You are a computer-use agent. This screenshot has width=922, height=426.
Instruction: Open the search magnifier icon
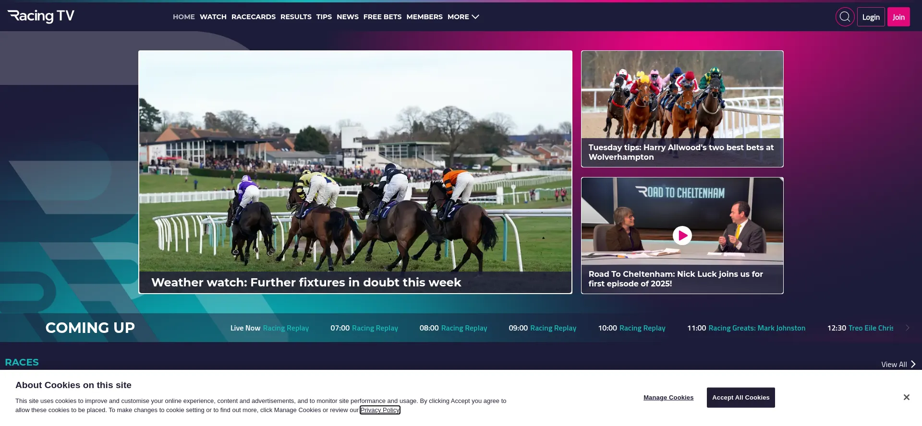pyautogui.click(x=845, y=17)
